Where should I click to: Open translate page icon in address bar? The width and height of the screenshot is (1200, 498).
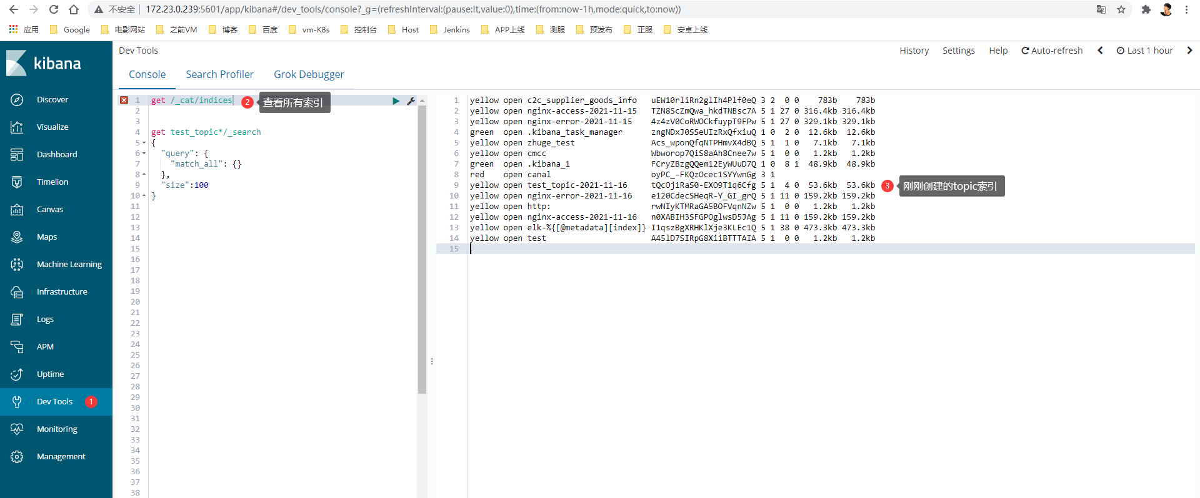tap(1101, 9)
